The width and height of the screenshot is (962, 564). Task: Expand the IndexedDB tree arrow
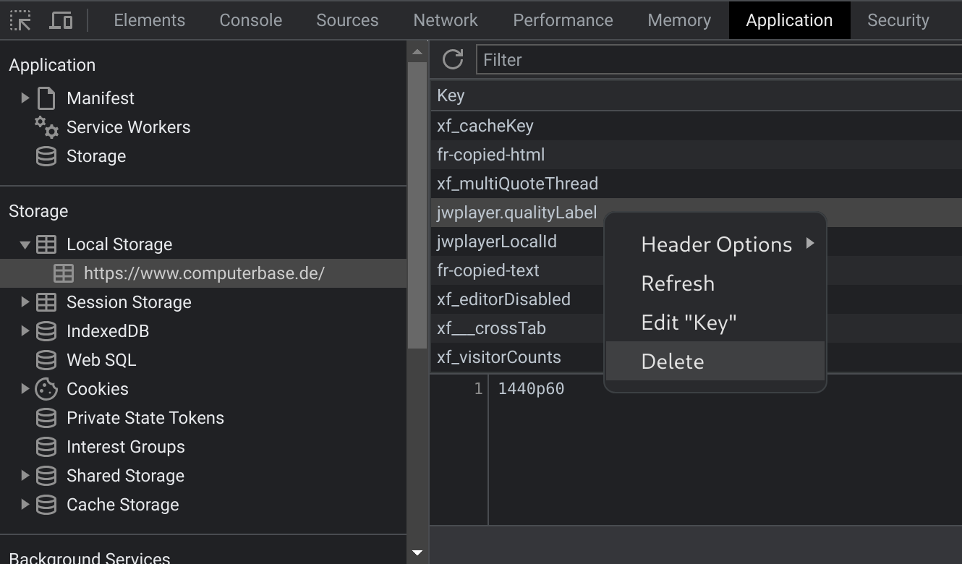click(25, 331)
